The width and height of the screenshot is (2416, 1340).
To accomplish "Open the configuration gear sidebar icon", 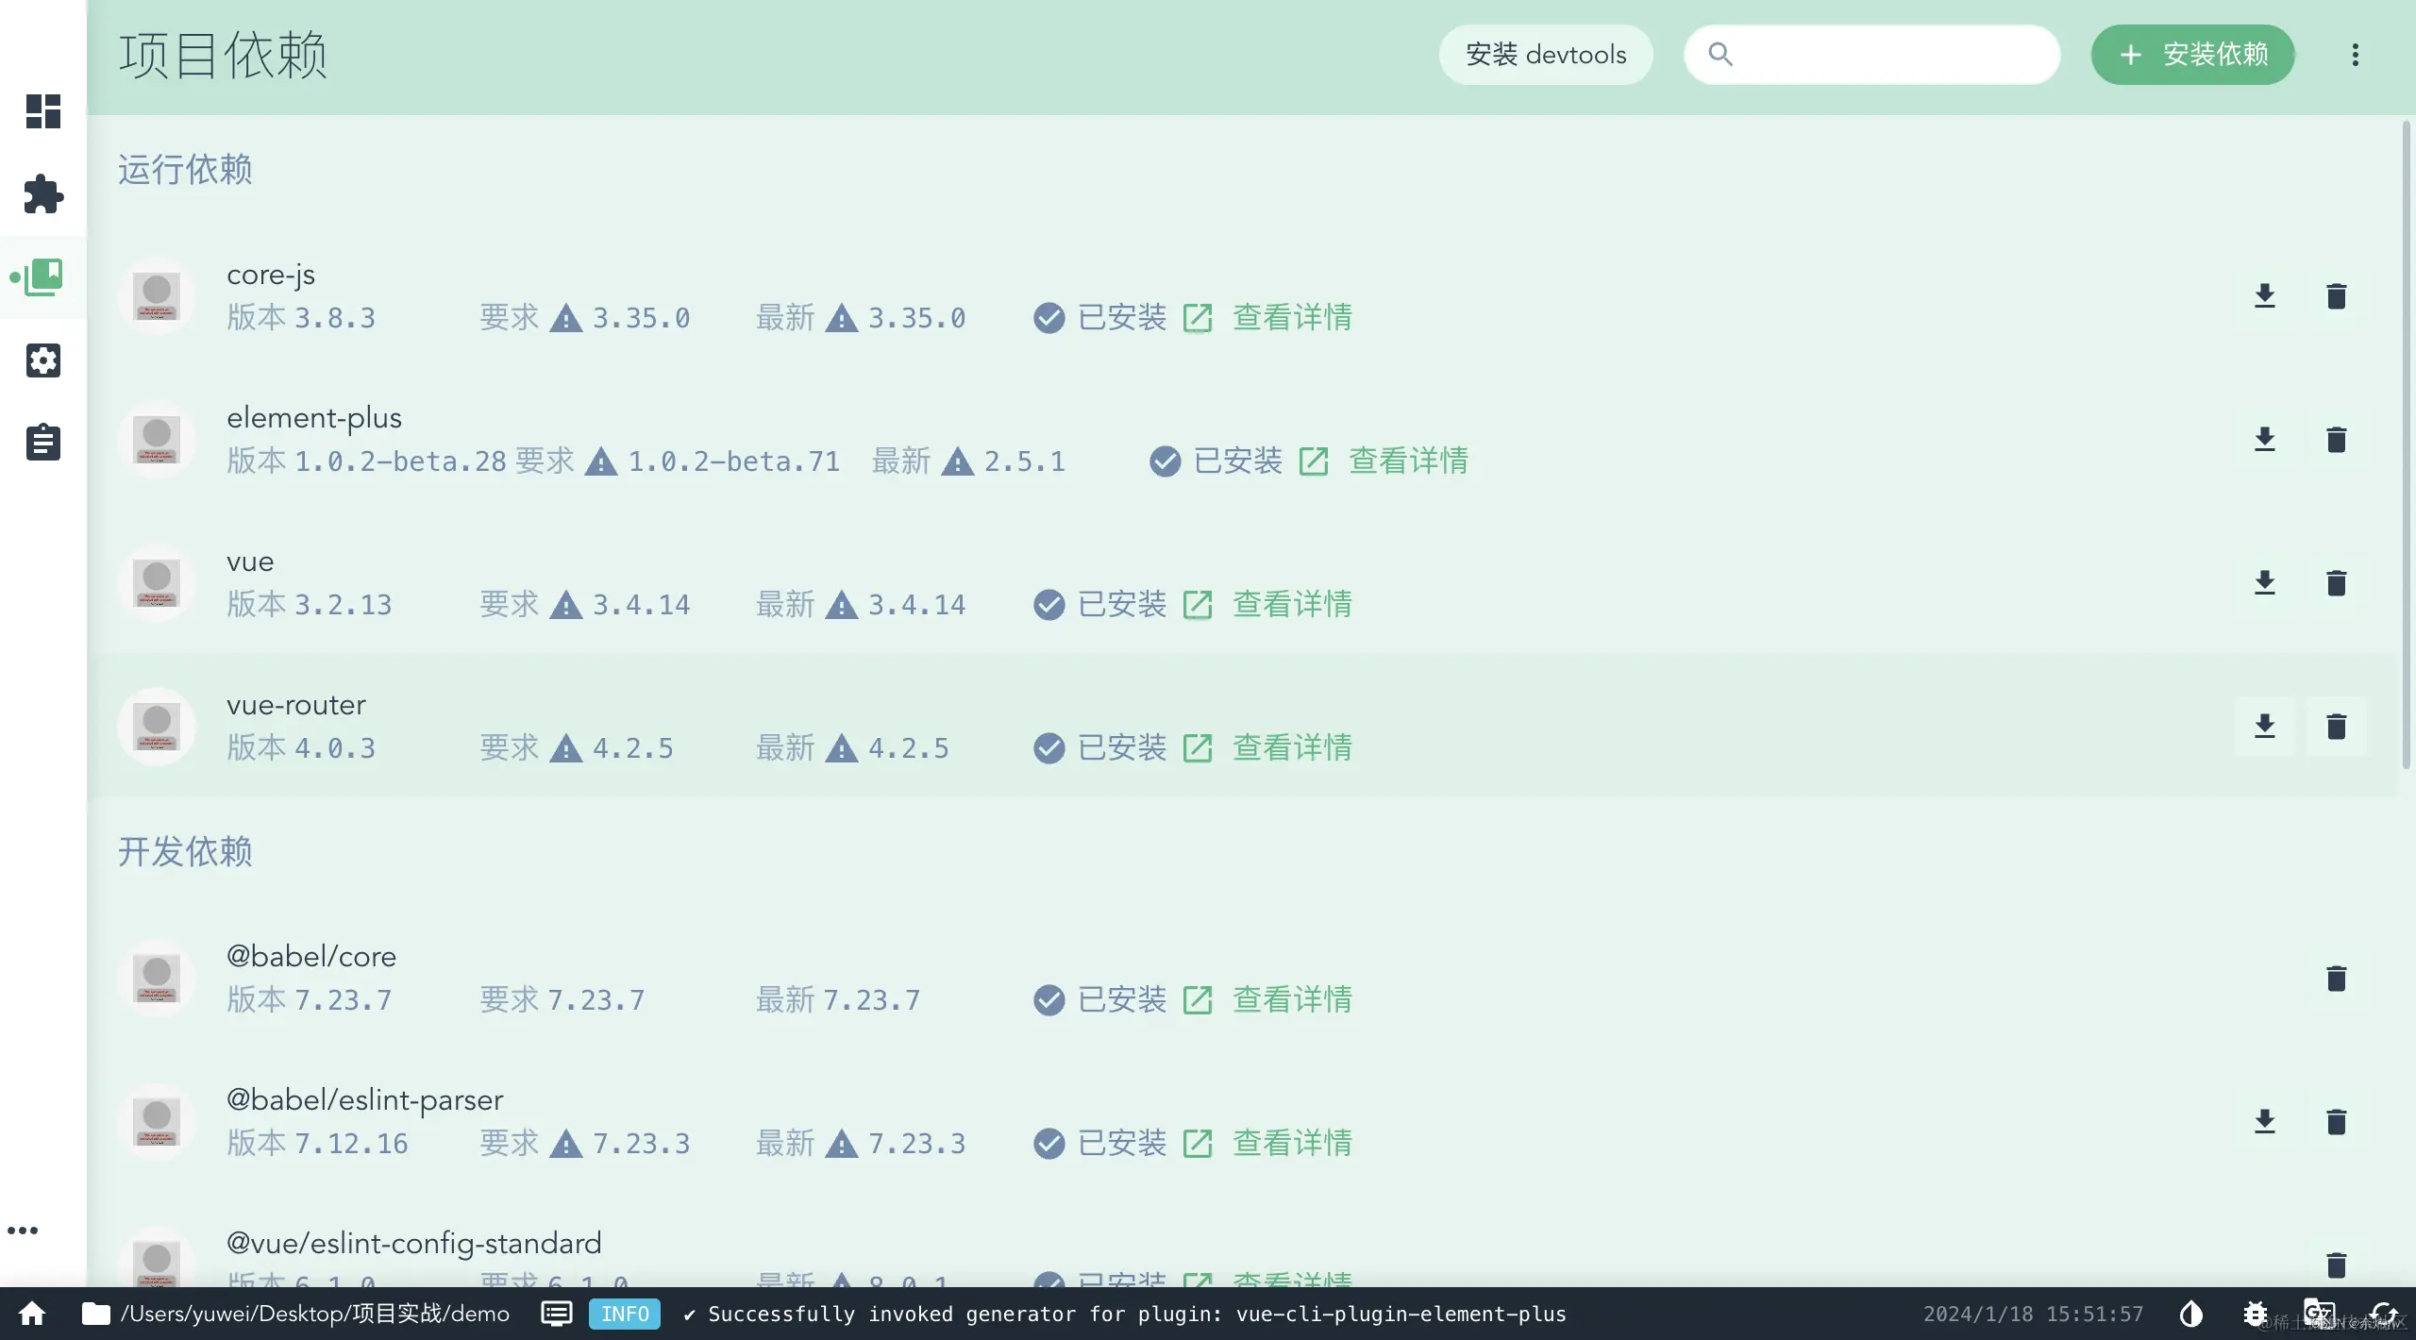I will click(43, 360).
